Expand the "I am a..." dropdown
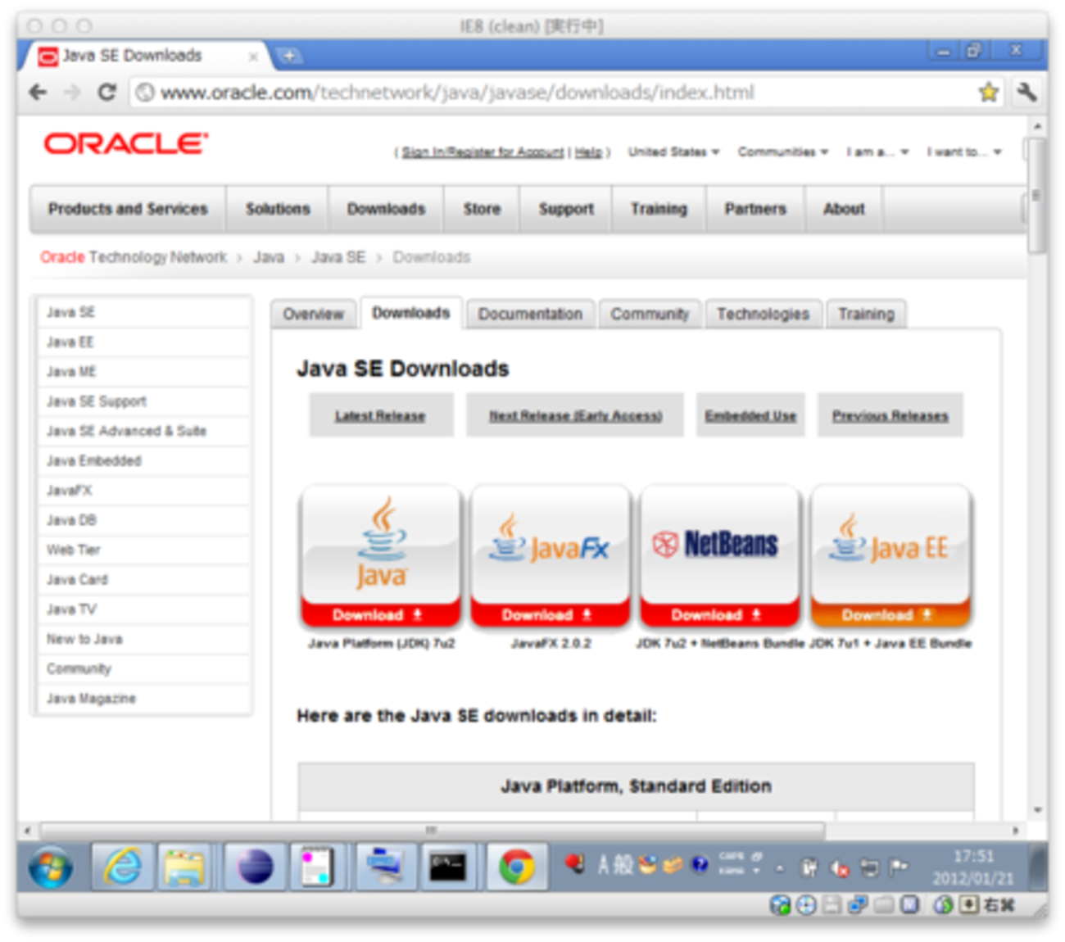This screenshot has height=942, width=1065. coord(877,152)
